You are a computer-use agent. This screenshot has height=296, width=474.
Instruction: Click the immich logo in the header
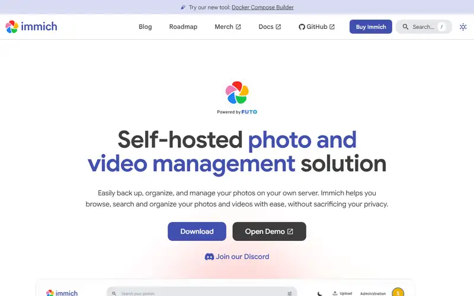[x=31, y=27]
